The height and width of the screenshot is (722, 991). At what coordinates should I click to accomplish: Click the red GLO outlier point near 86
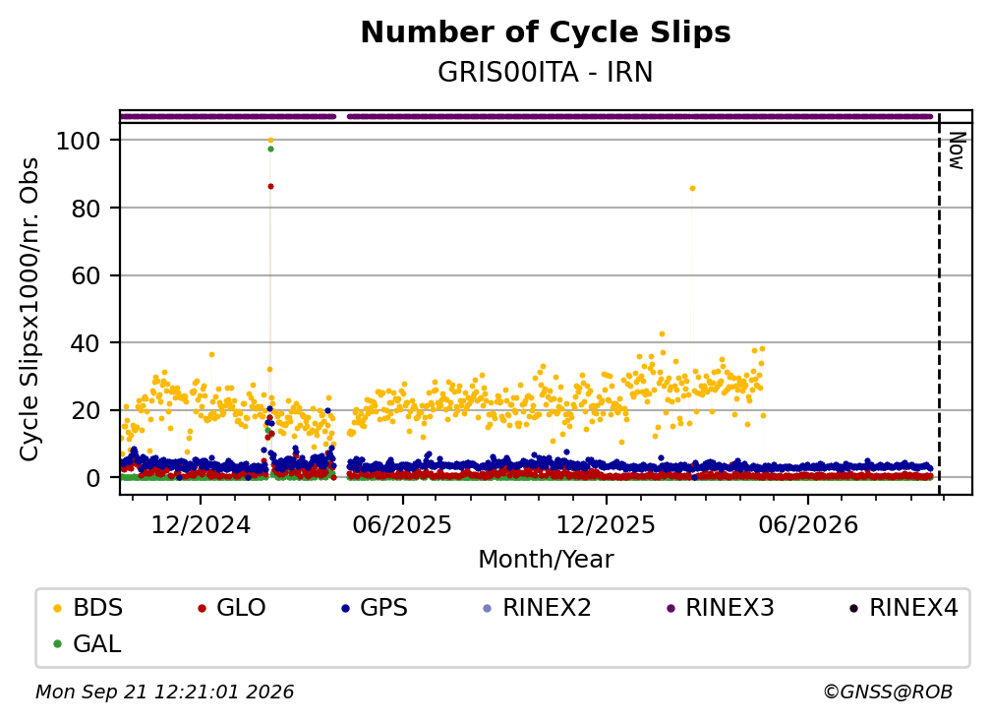pos(270,187)
